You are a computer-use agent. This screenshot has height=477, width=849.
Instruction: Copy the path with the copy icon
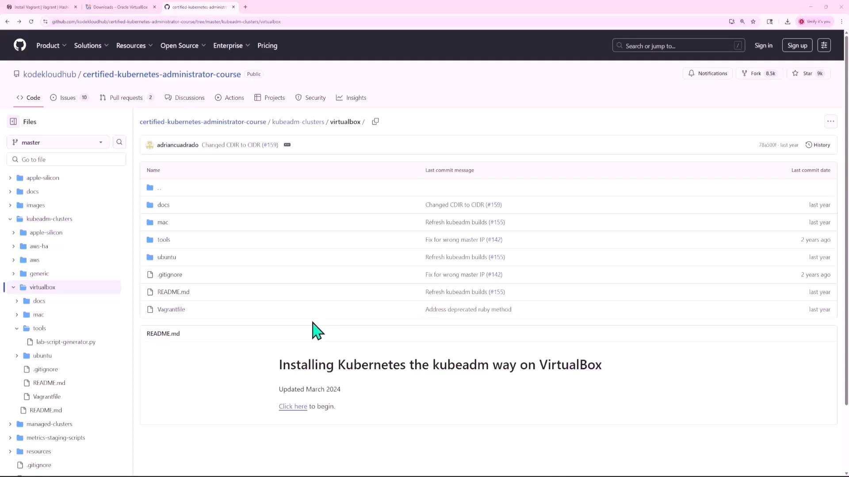[x=375, y=121]
